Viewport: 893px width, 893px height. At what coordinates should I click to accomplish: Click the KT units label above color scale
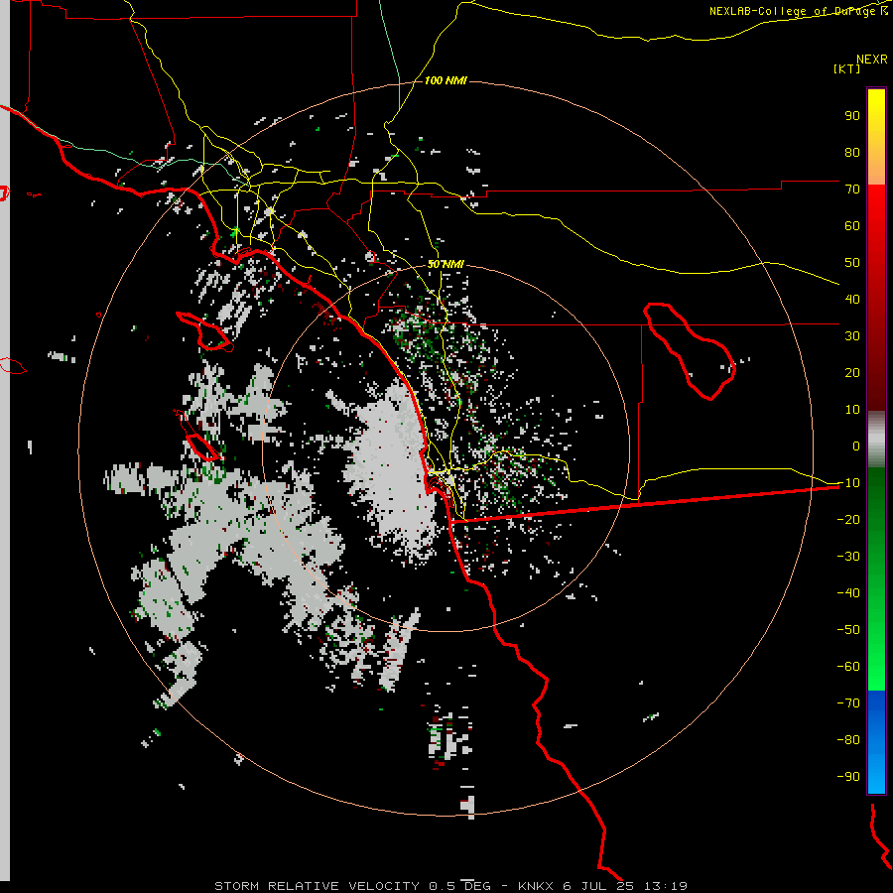[847, 68]
